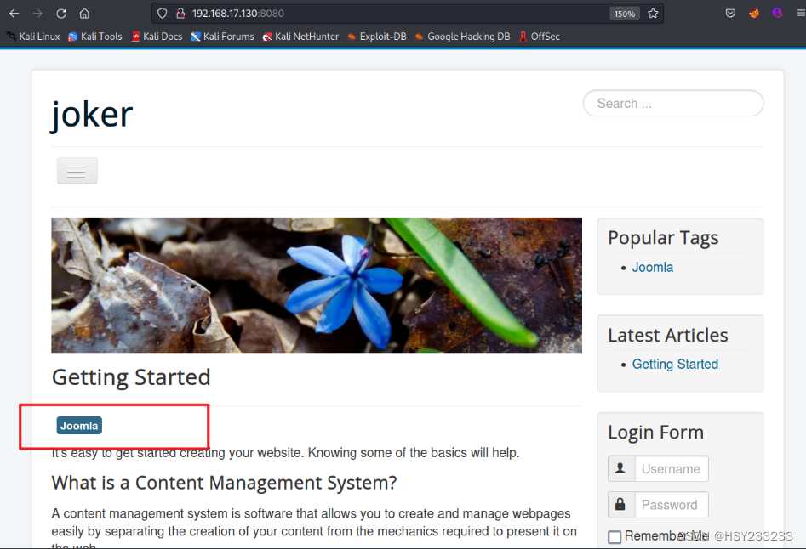Image resolution: width=806 pixels, height=549 pixels.
Task: Click into the Search field
Action: (673, 103)
